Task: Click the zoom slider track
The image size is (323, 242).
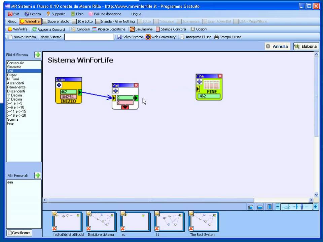Action: pos(297,207)
